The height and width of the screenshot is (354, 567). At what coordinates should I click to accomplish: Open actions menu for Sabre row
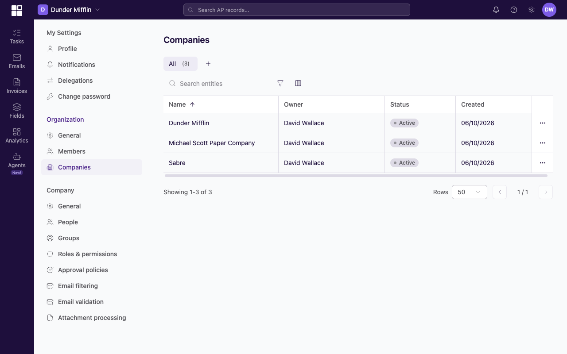pyautogui.click(x=543, y=163)
